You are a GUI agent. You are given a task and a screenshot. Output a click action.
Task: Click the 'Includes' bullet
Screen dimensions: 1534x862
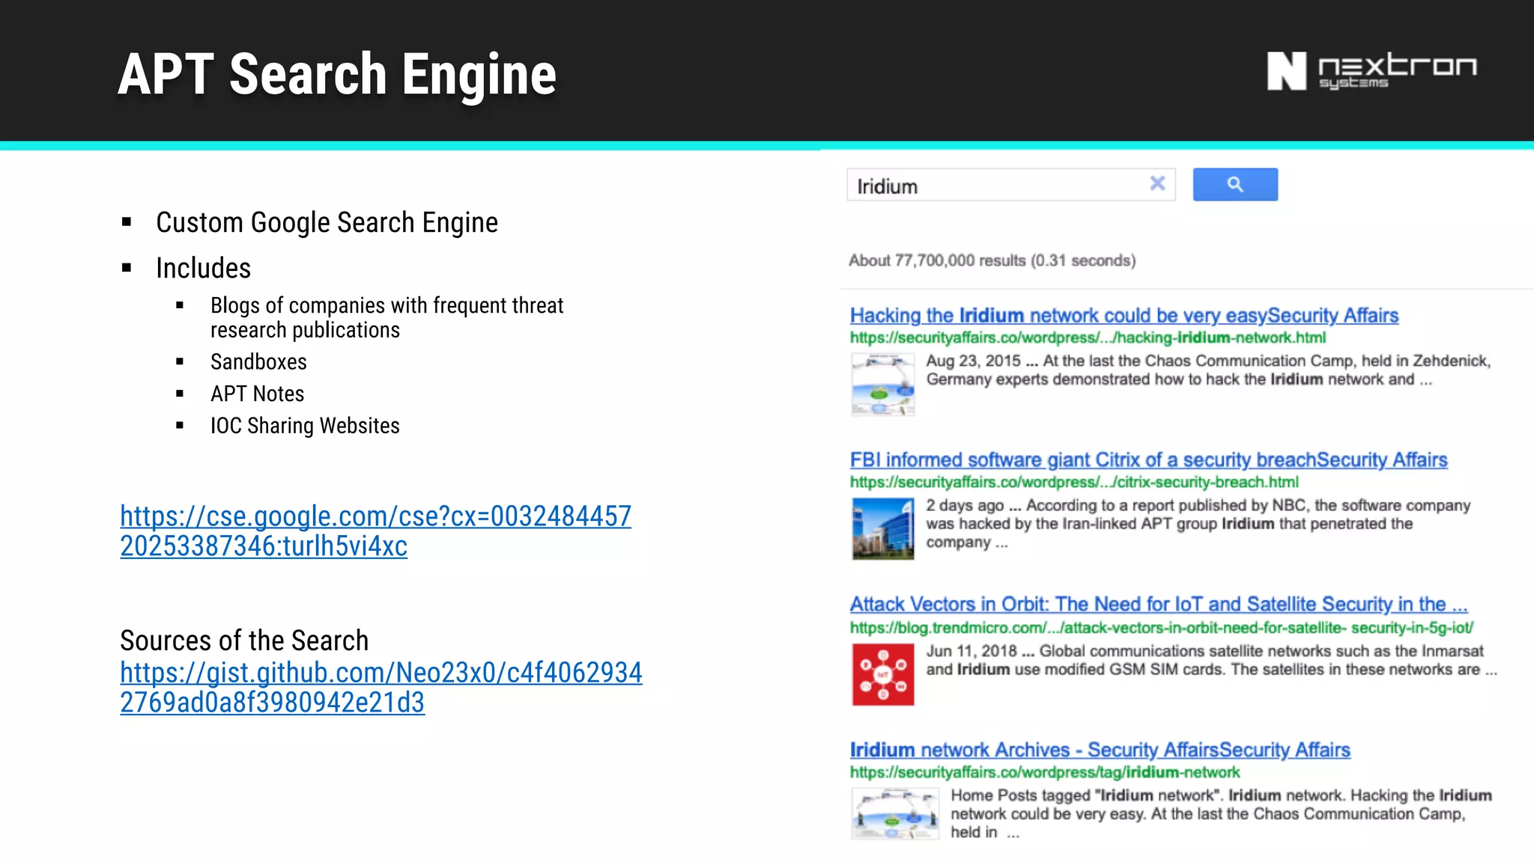[x=203, y=268]
